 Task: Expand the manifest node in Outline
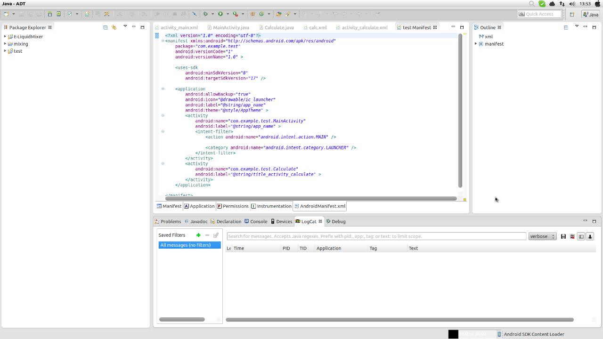pyautogui.click(x=476, y=44)
